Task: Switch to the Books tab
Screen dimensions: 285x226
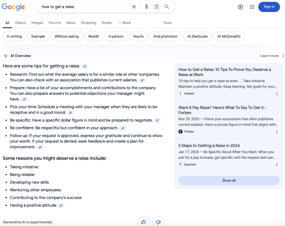Action: 107,23
